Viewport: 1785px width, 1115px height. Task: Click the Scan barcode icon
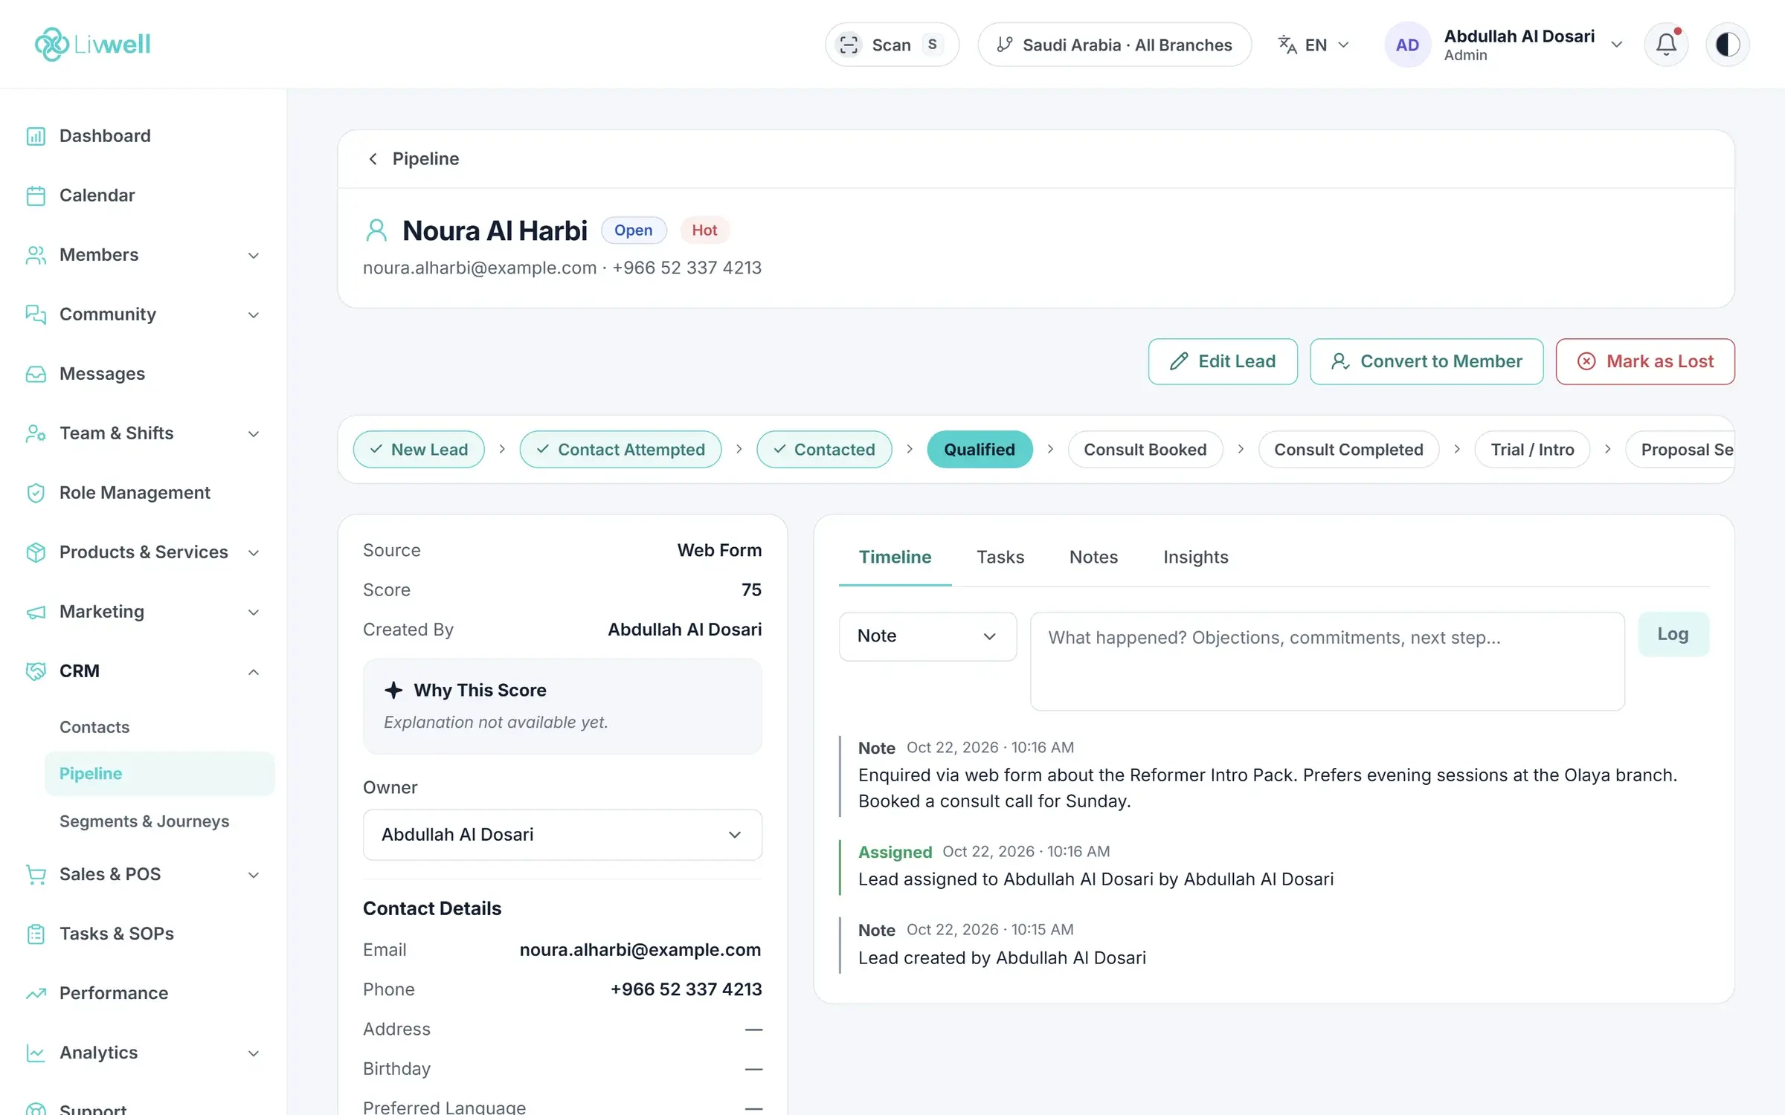[849, 45]
